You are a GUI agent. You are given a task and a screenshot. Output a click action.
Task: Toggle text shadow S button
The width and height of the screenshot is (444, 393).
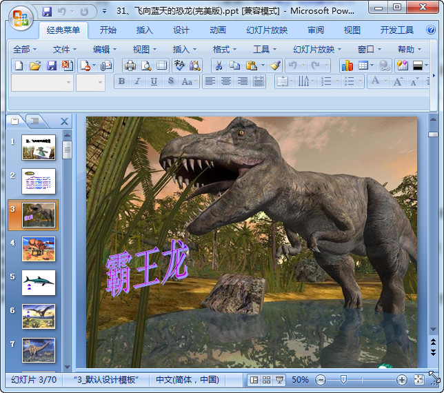(170, 81)
